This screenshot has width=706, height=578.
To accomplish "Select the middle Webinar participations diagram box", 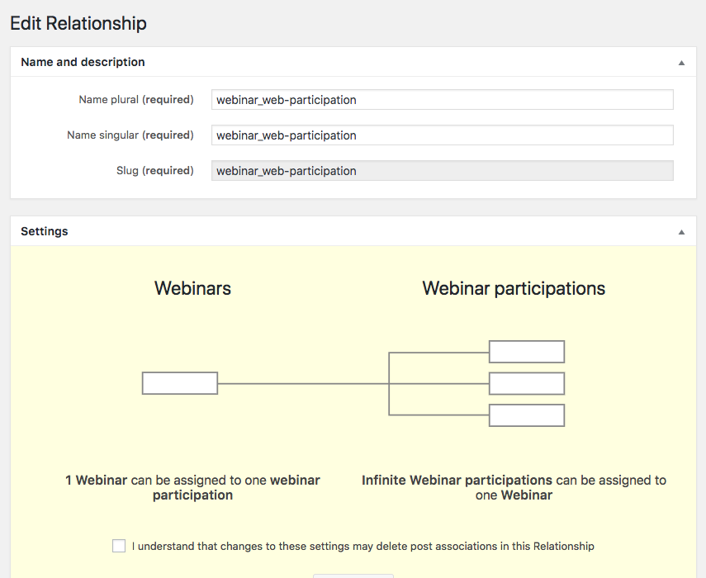I will [x=526, y=383].
